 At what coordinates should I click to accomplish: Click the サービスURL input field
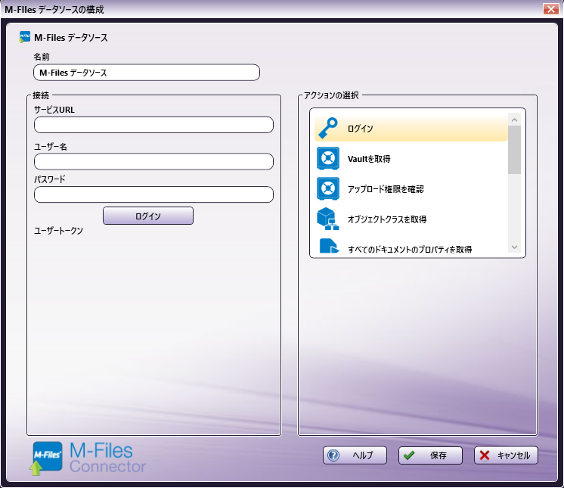coord(153,125)
